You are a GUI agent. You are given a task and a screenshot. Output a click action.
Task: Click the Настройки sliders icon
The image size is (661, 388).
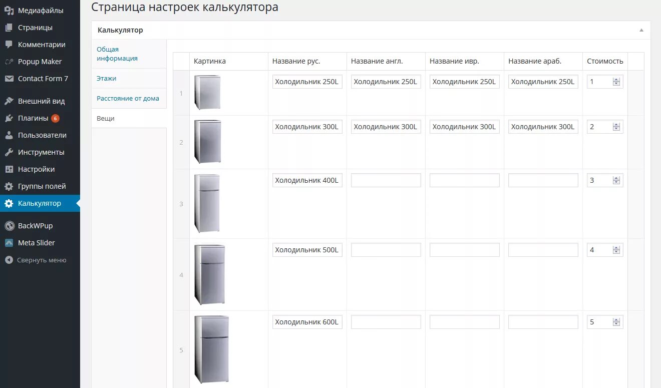coord(9,169)
